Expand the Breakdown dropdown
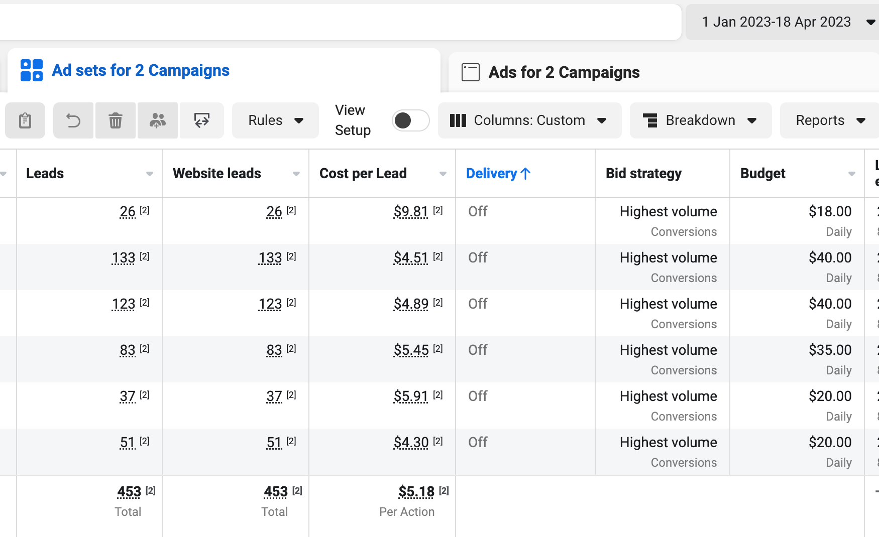The height and width of the screenshot is (537, 879). (x=701, y=120)
